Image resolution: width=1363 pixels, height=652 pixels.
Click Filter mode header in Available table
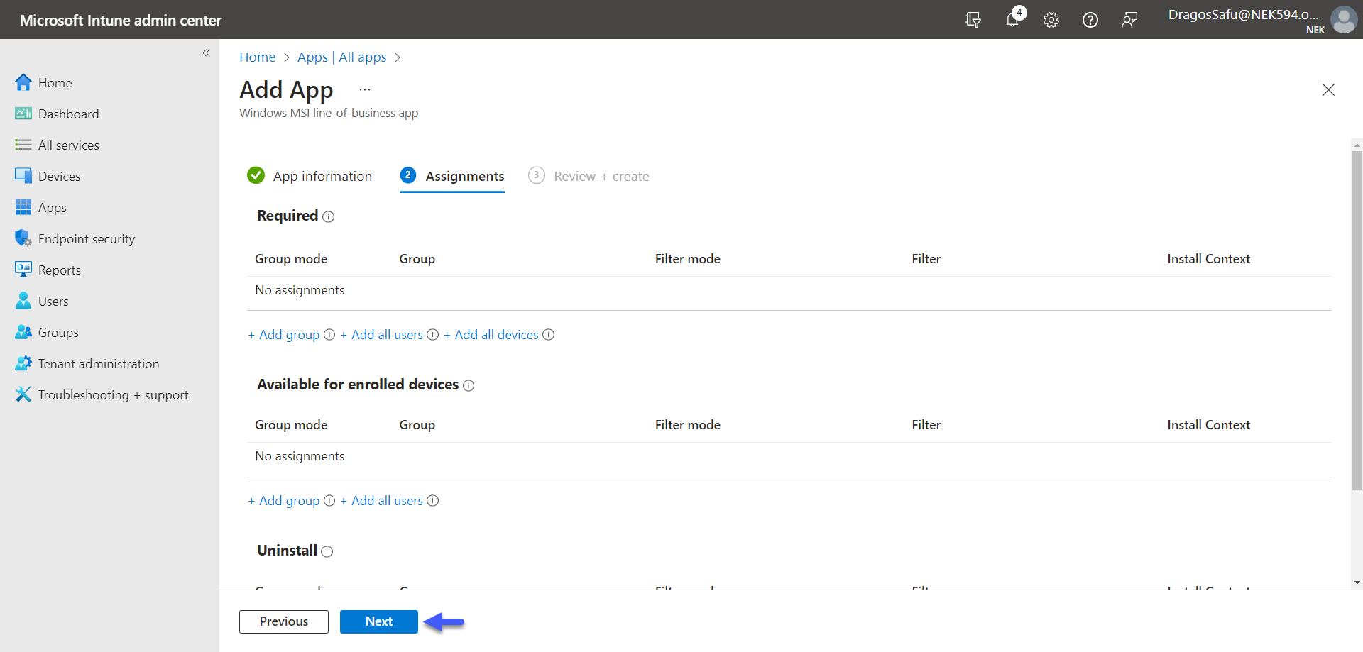(688, 425)
